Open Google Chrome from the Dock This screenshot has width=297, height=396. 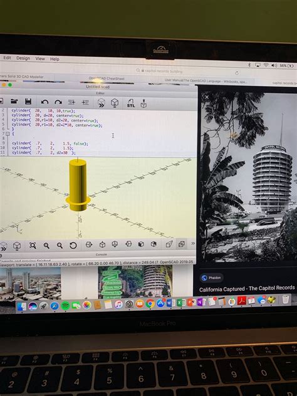coord(150,303)
